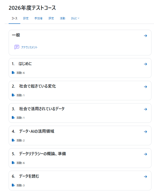Switch to the 設定 tab
This screenshot has height=192, width=154.
pos(26,18)
